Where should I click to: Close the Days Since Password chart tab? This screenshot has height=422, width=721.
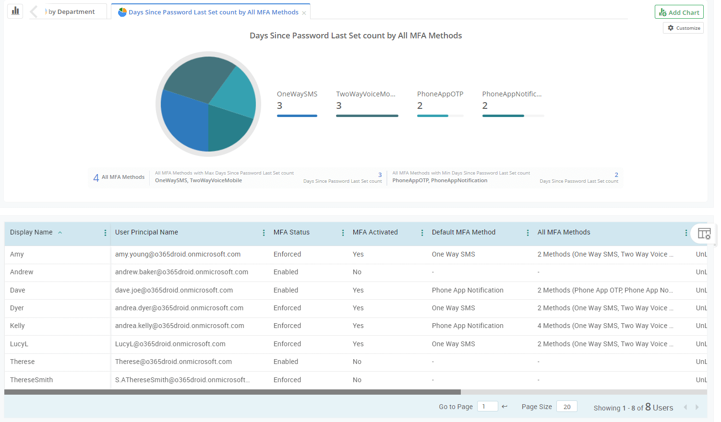[x=304, y=13]
